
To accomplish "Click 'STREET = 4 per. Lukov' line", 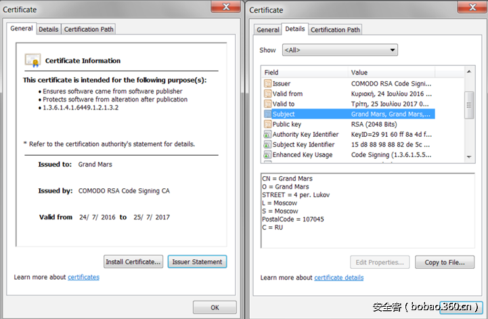I will click(x=296, y=194).
